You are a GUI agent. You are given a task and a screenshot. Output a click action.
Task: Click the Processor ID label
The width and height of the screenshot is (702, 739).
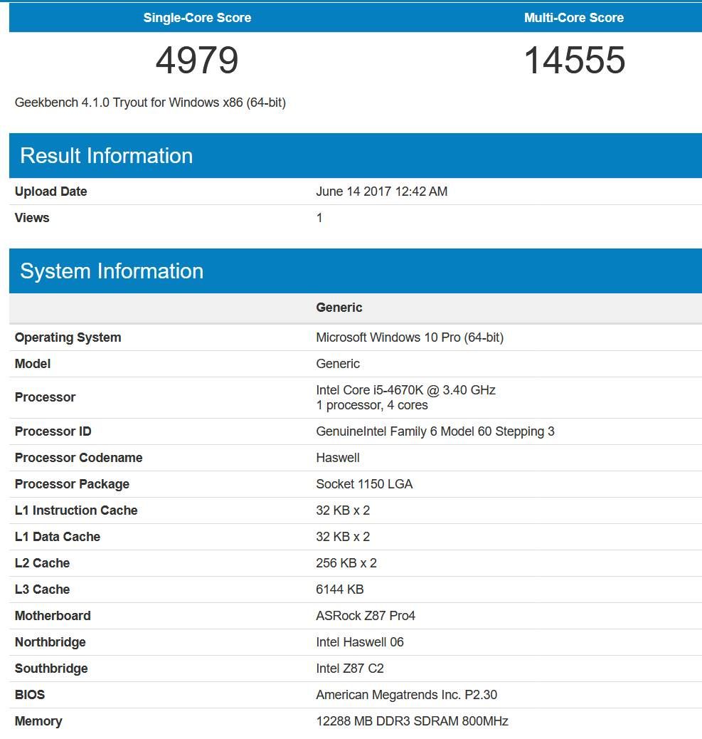click(53, 431)
